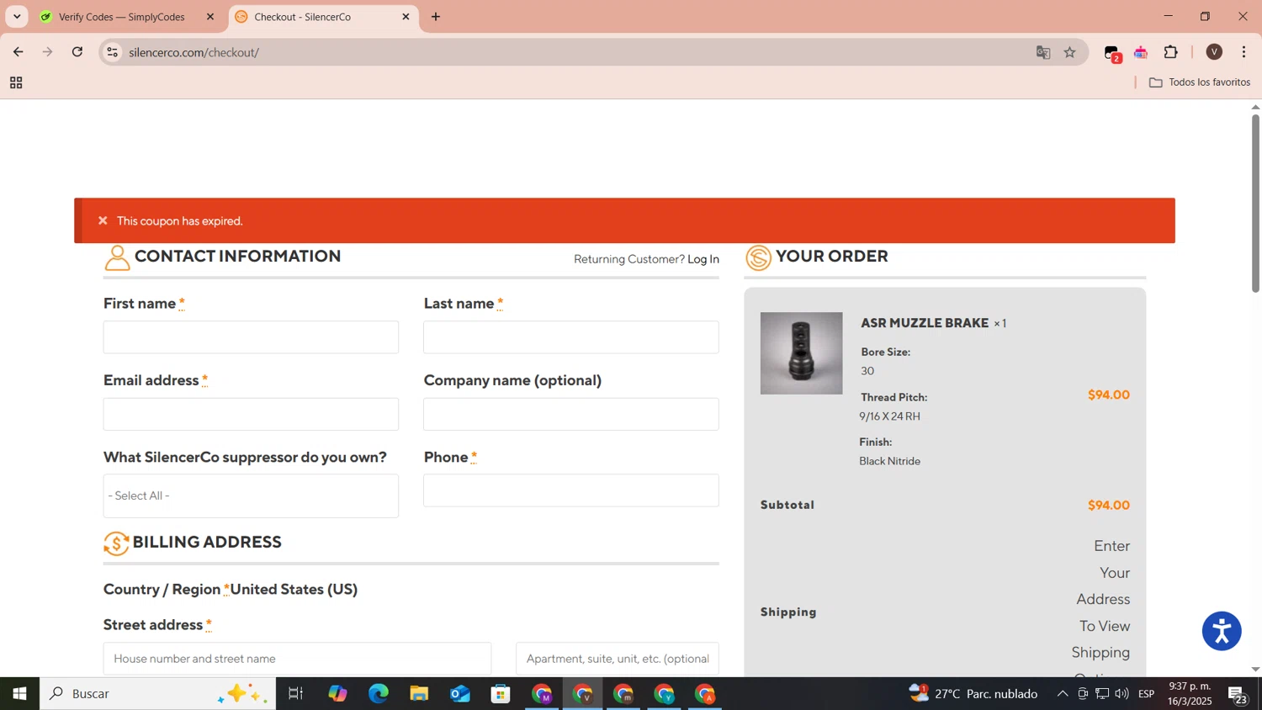The image size is (1262, 710).
Task: Bookmark this page with the star icon
Action: 1070,52
